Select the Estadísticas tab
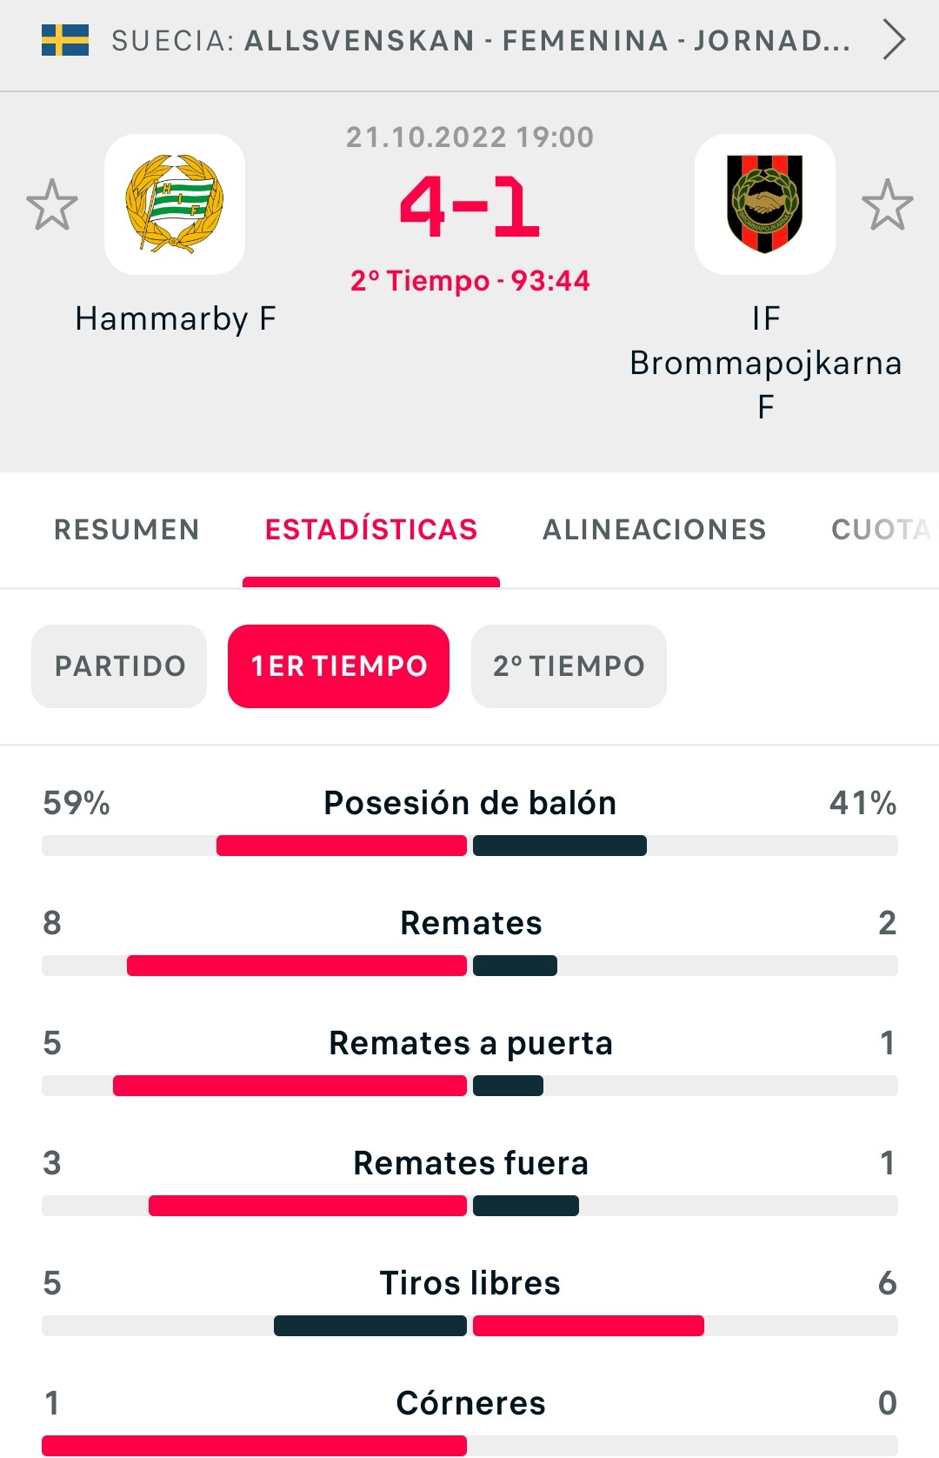This screenshot has height=1458, width=939. click(x=371, y=529)
